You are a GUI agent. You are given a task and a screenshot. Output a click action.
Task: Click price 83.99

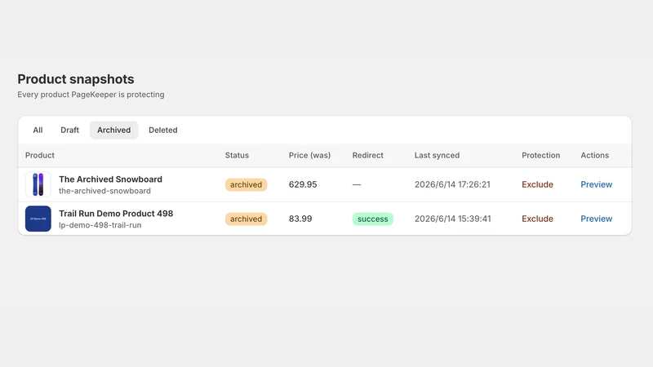300,219
